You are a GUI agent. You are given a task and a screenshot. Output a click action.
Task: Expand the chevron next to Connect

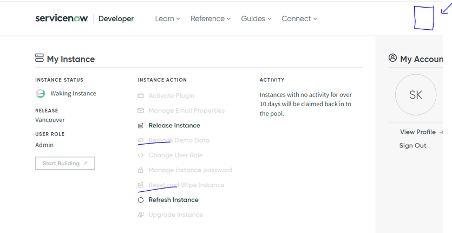pyautogui.click(x=315, y=19)
